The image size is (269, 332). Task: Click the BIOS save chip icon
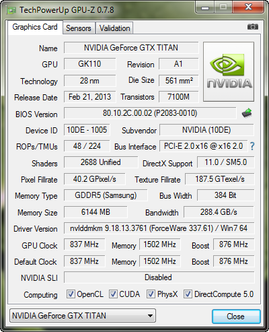(x=247, y=113)
